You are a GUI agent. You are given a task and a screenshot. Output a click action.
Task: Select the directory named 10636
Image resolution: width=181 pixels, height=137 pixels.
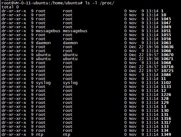[x=167, y=47]
